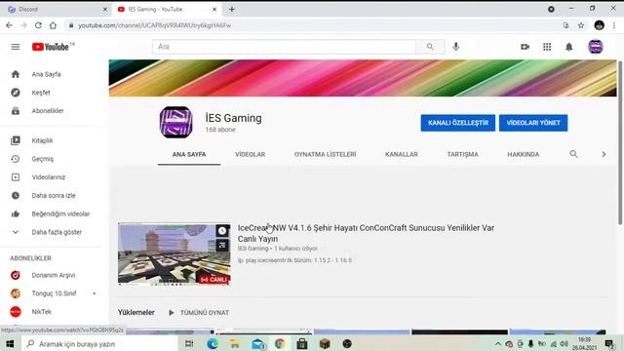624x351 pixels.
Task: Click VİDEOLARI YÖNET button
Action: pos(533,123)
